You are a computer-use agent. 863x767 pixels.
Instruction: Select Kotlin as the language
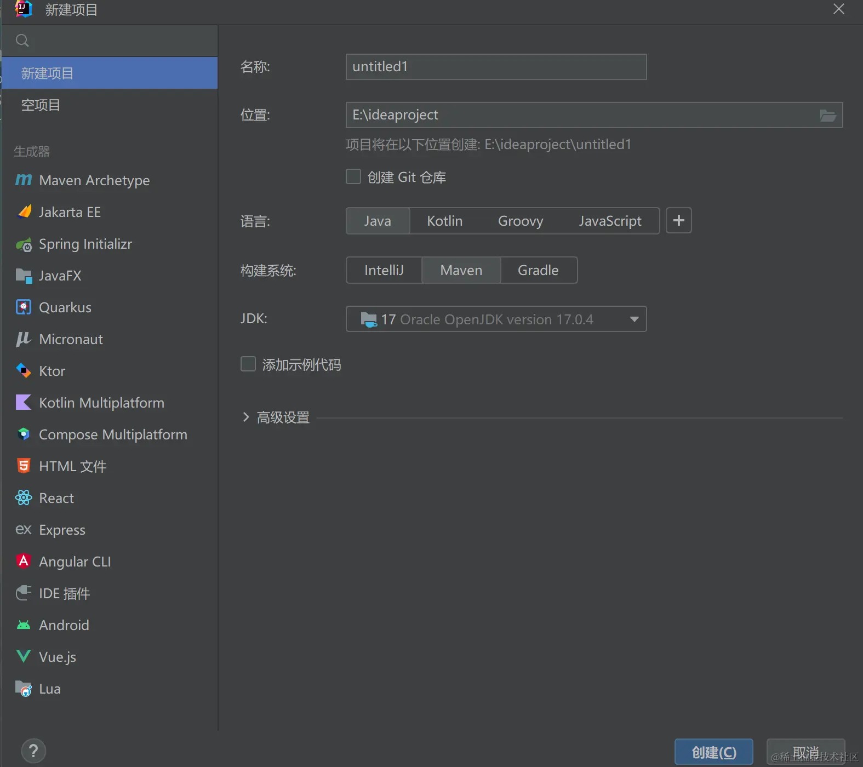445,221
